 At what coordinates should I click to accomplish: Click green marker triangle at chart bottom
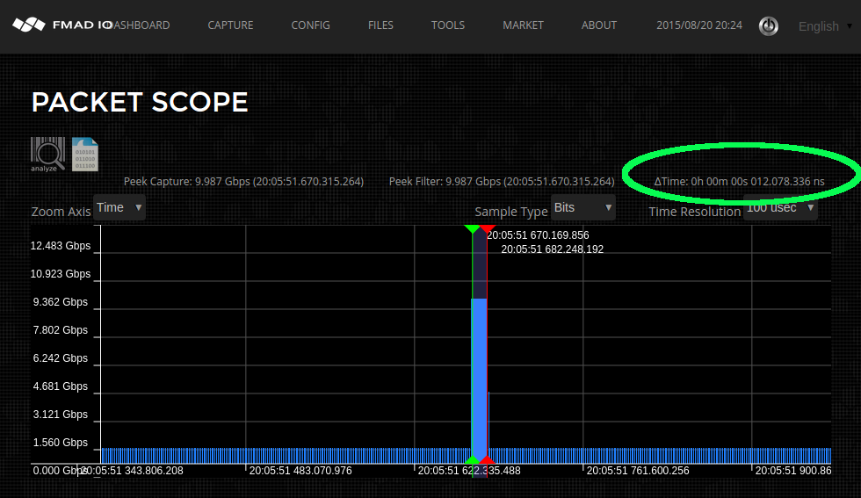pos(472,460)
